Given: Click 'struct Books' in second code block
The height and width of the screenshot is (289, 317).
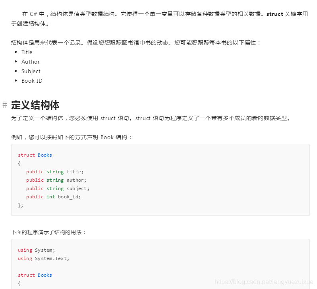Looking at the screenshot, I should 35,275.
